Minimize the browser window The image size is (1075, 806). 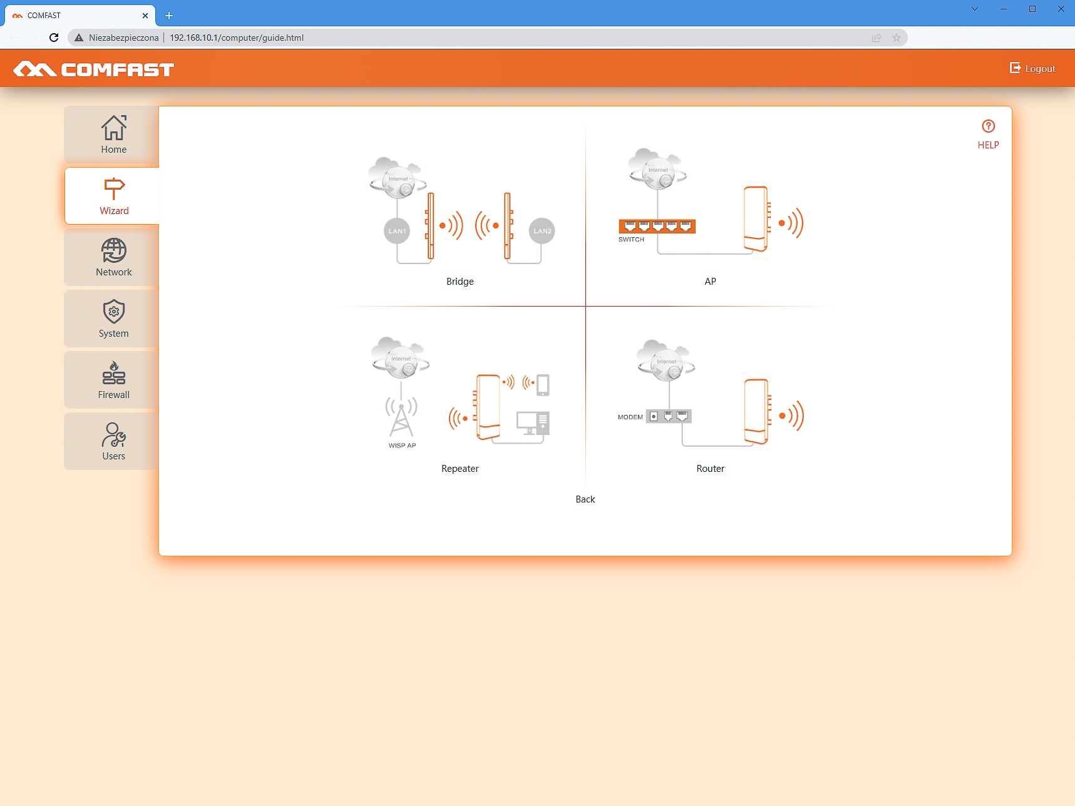(x=1004, y=9)
